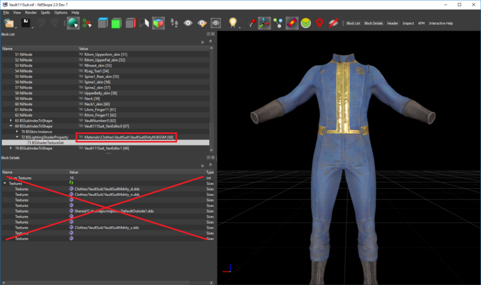Open the Render menu

(31, 13)
